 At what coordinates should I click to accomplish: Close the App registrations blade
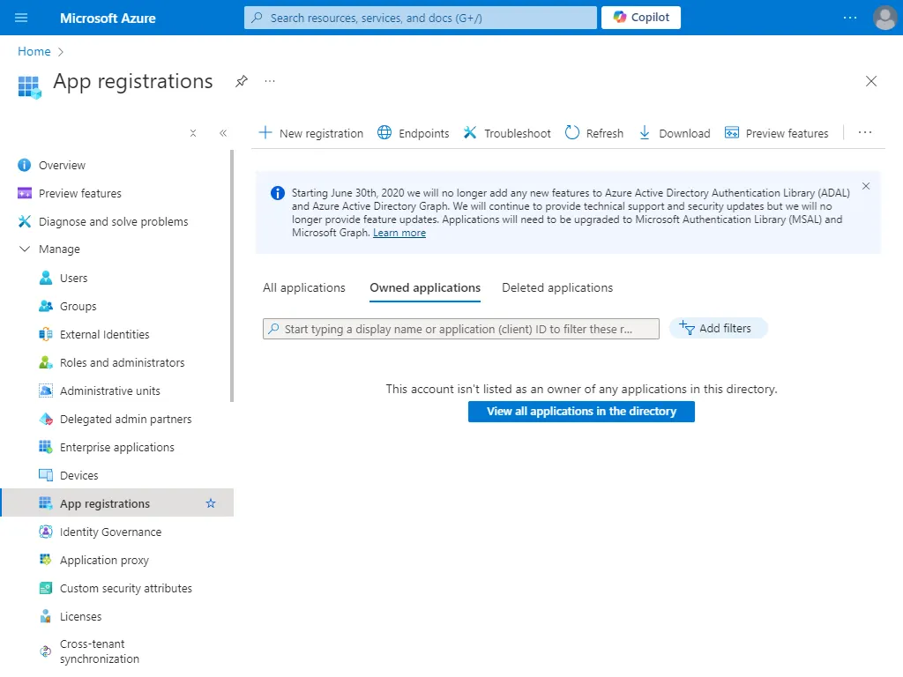point(870,81)
